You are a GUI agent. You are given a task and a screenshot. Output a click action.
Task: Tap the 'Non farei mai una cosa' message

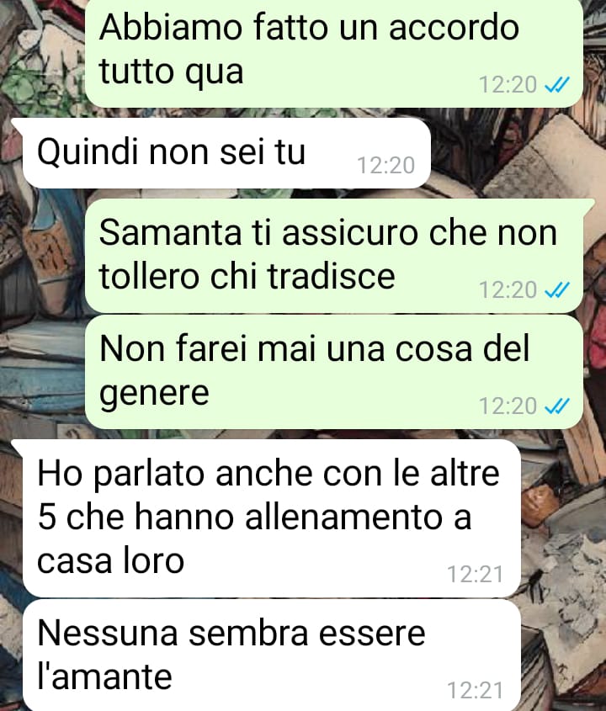pos(334,372)
